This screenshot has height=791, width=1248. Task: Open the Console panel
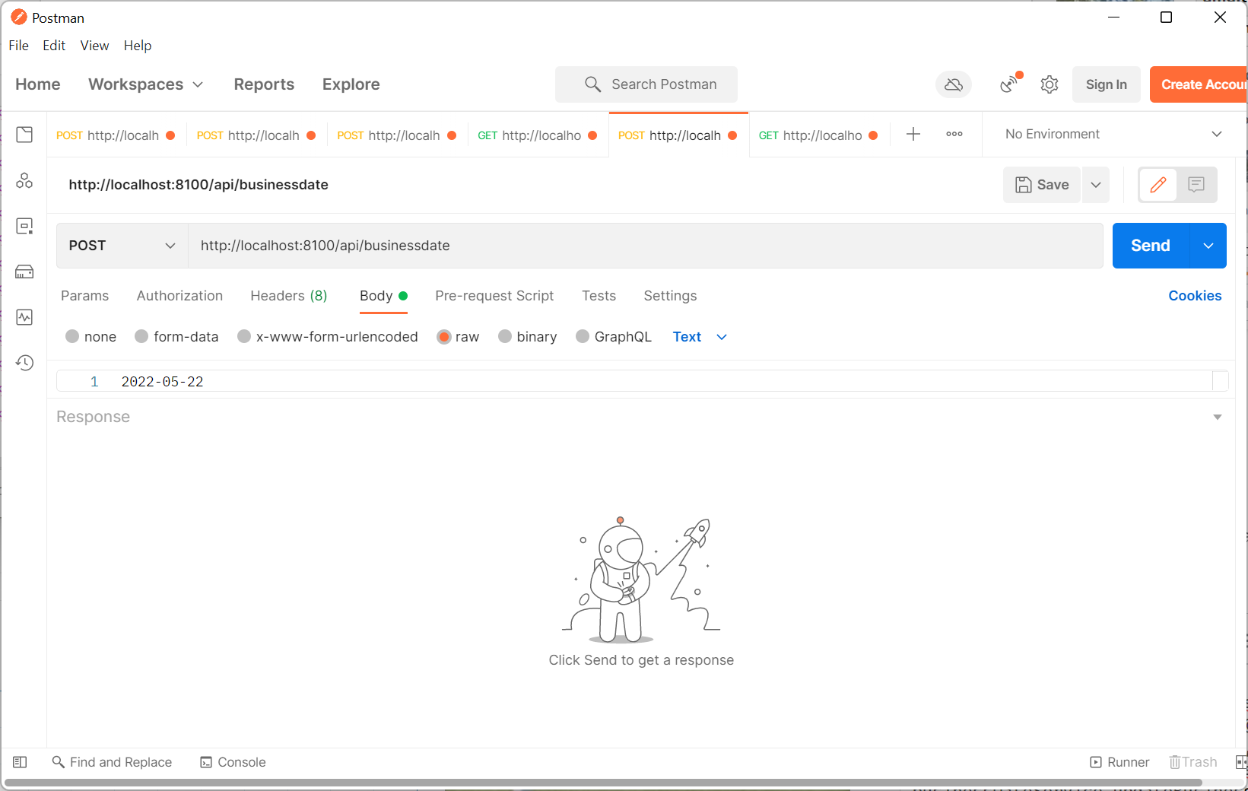click(x=233, y=762)
